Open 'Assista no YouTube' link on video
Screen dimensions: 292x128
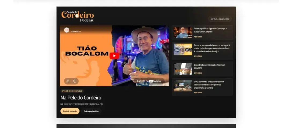coord(149,81)
